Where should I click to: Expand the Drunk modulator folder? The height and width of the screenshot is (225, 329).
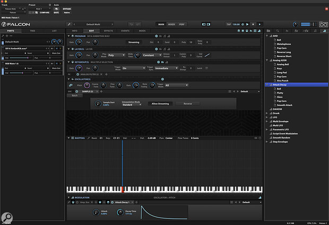tap(267, 114)
